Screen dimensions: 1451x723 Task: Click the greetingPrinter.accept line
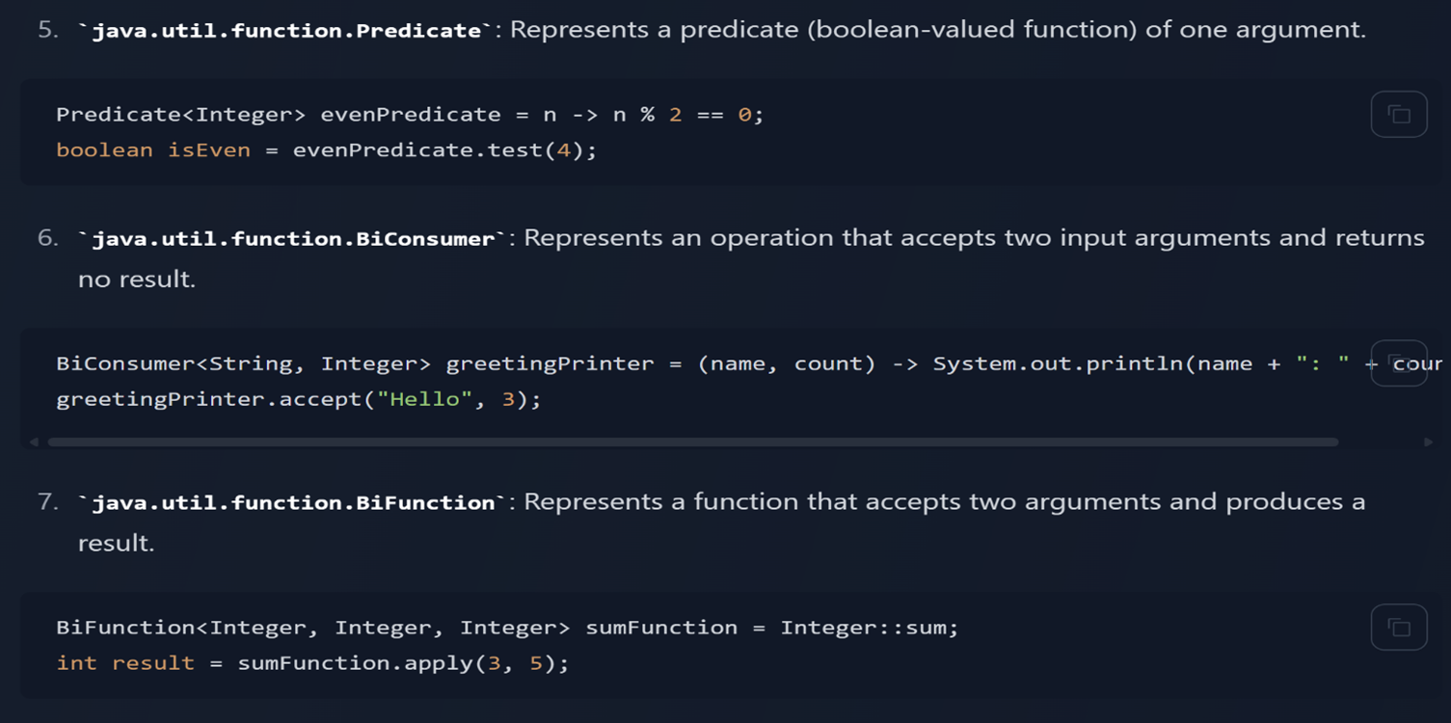pyautogui.click(x=299, y=399)
